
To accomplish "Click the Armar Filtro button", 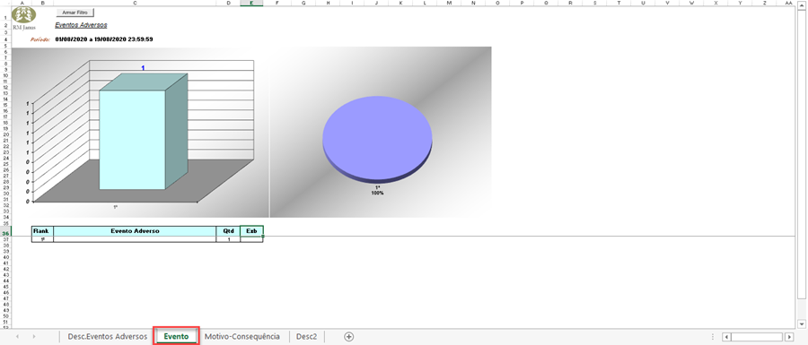I will (75, 12).
